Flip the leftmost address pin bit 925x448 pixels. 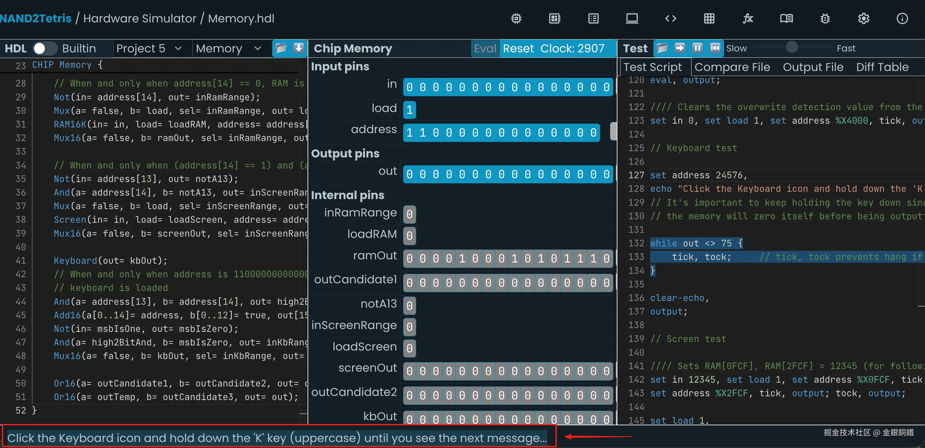[409, 133]
